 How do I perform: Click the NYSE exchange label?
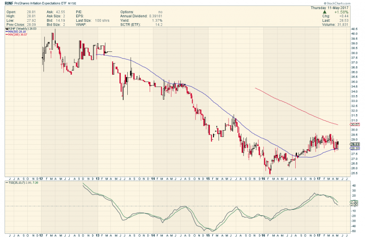pos(72,4)
